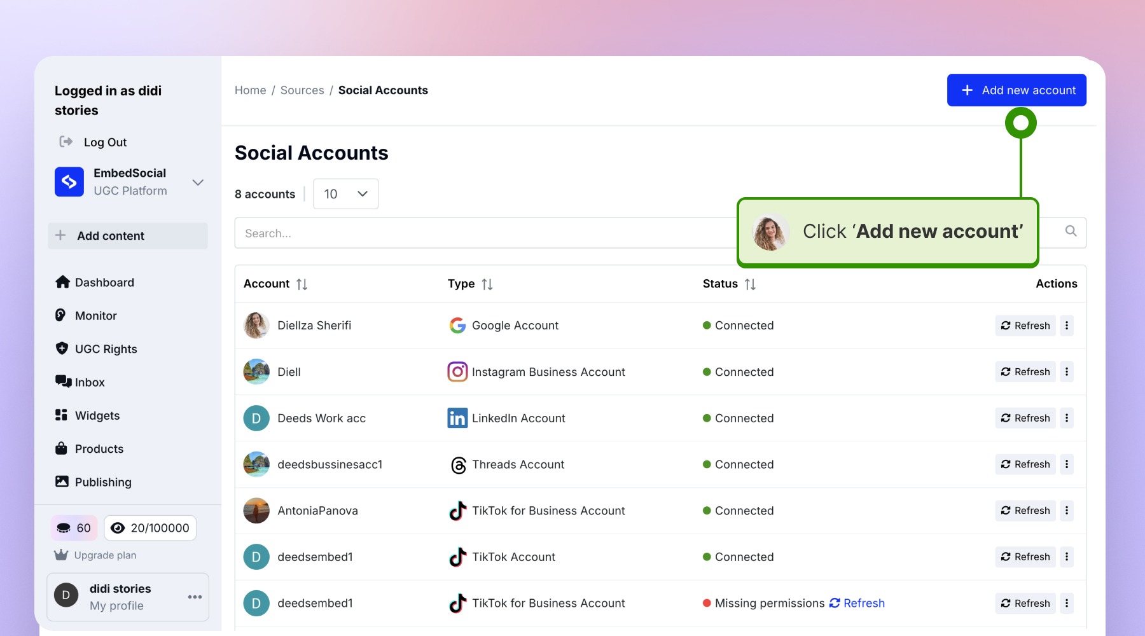
Task: Click the '8 accounts' count text
Action: click(x=265, y=194)
